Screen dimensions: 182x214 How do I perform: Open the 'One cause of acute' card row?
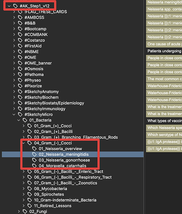[x=164, y=44]
